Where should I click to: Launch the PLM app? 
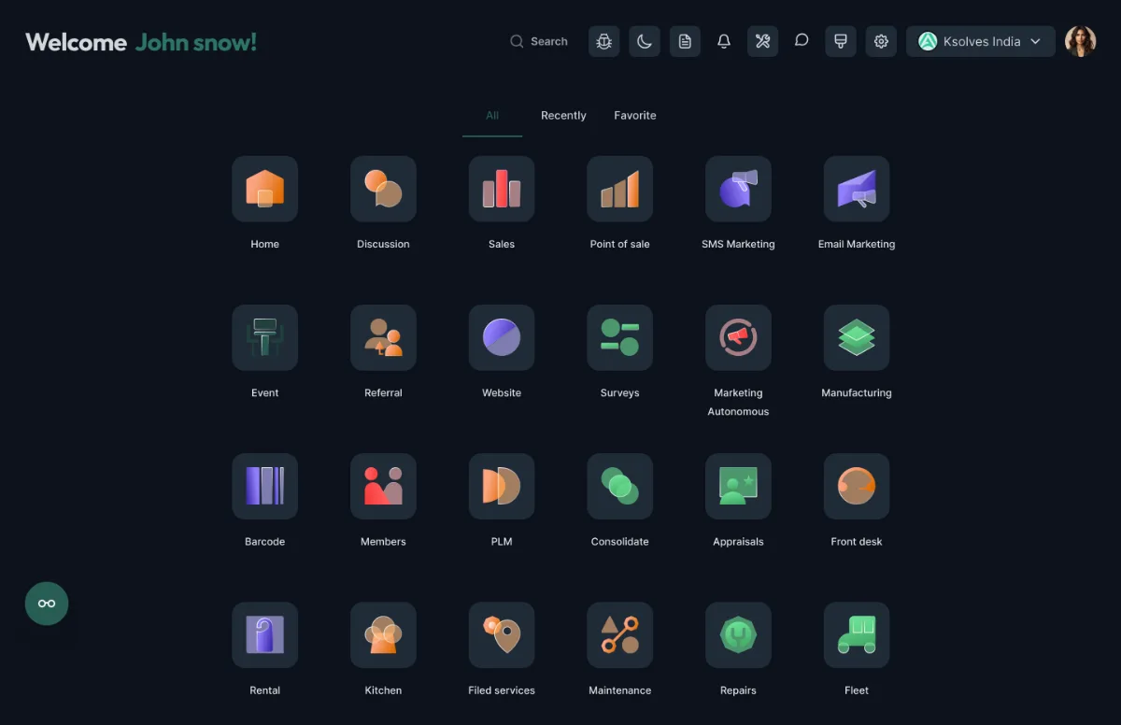(502, 486)
